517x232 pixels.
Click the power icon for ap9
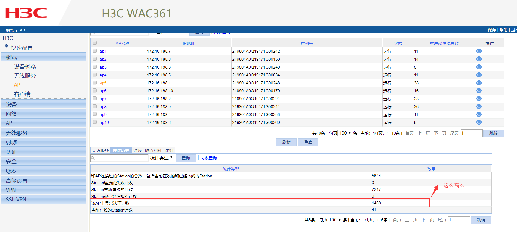[479, 114]
